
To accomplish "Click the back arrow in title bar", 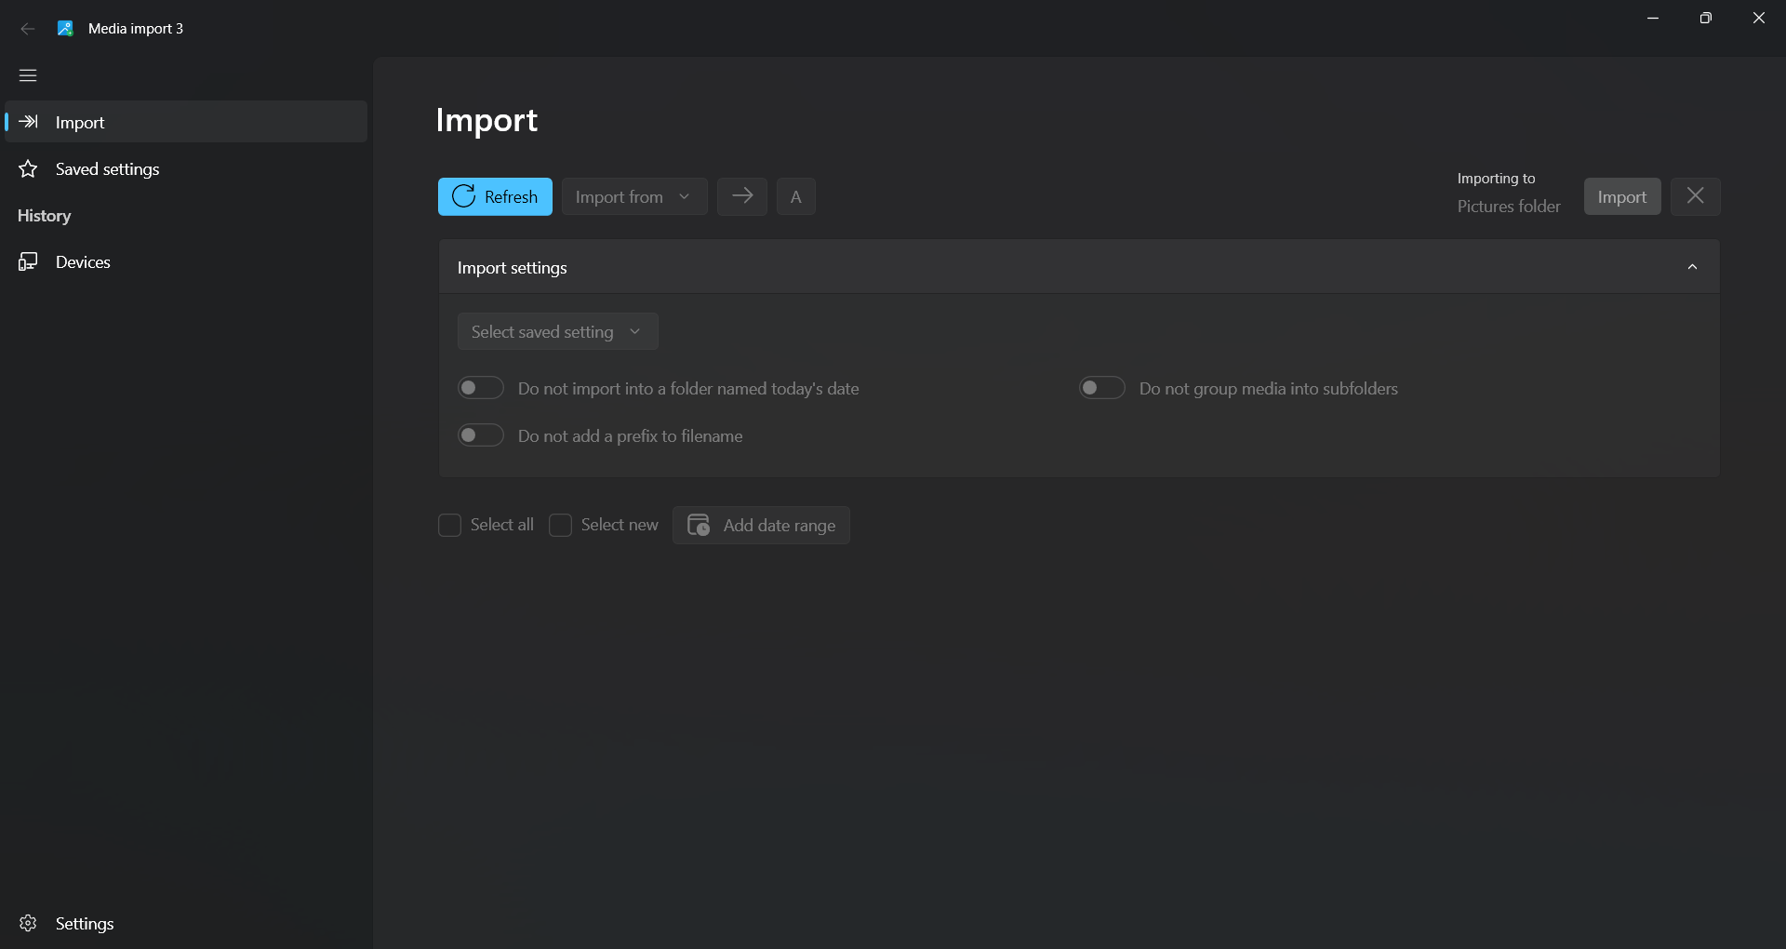I will (28, 29).
